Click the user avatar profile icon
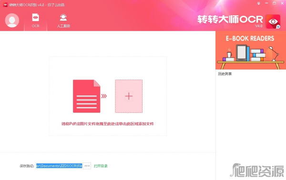286x180 pixels. pyautogui.click(x=12, y=20)
